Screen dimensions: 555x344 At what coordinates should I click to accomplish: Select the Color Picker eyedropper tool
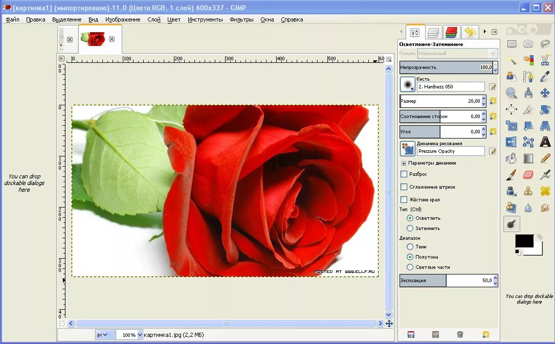(x=545, y=77)
